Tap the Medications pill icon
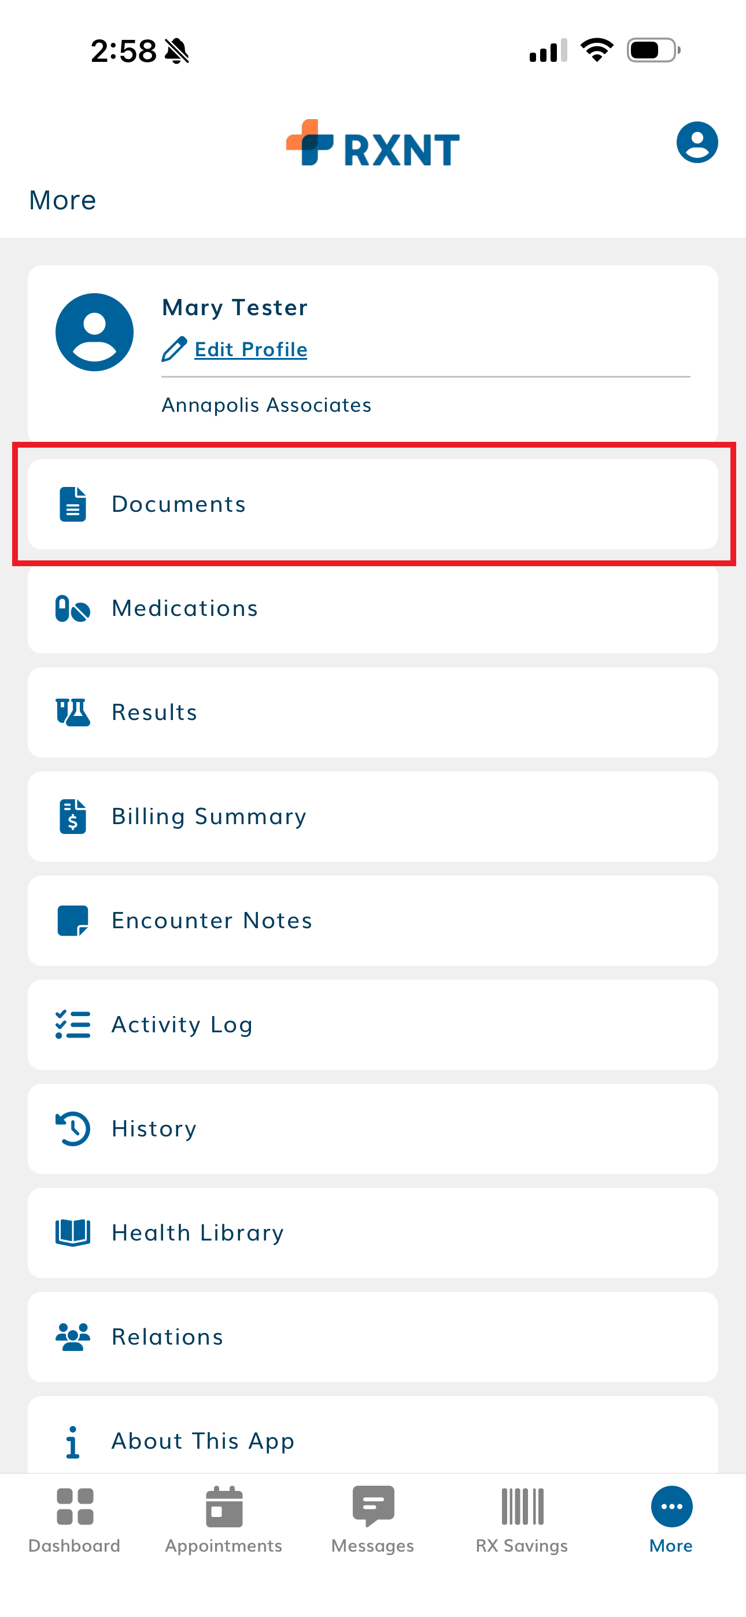 [x=73, y=608]
